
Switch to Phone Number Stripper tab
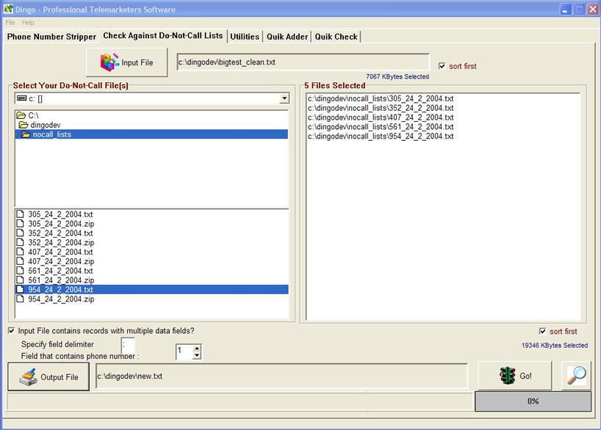pyautogui.click(x=51, y=37)
